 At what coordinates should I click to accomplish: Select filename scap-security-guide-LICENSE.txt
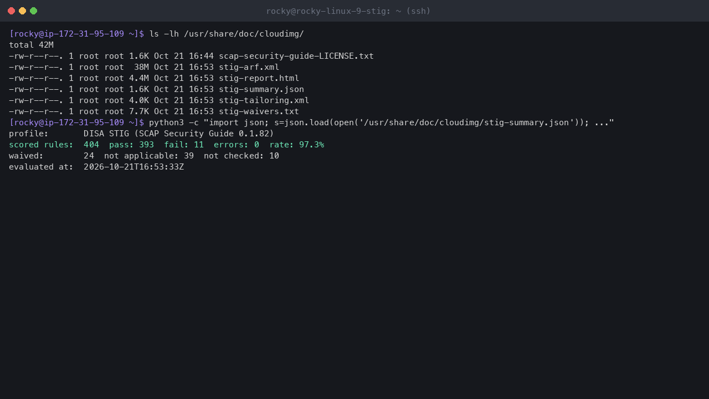tap(296, 56)
